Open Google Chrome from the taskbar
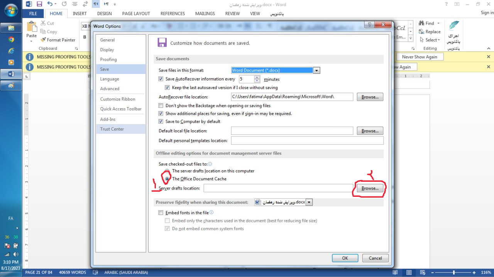The image size is (494, 277). (x=11, y=39)
